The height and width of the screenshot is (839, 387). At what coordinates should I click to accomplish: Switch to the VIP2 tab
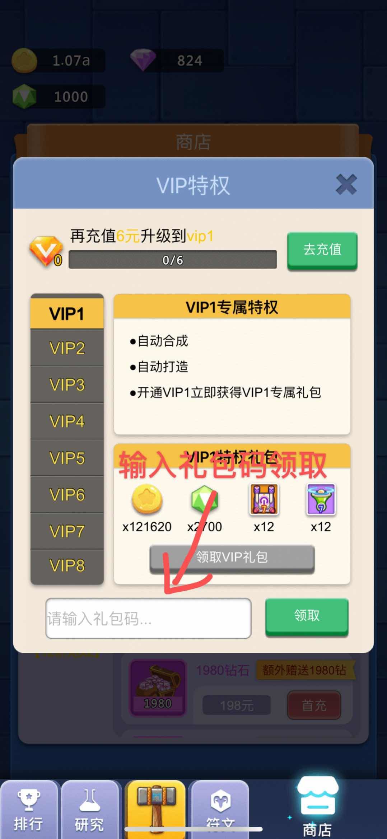point(67,348)
